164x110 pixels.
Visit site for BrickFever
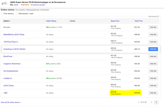153,56
